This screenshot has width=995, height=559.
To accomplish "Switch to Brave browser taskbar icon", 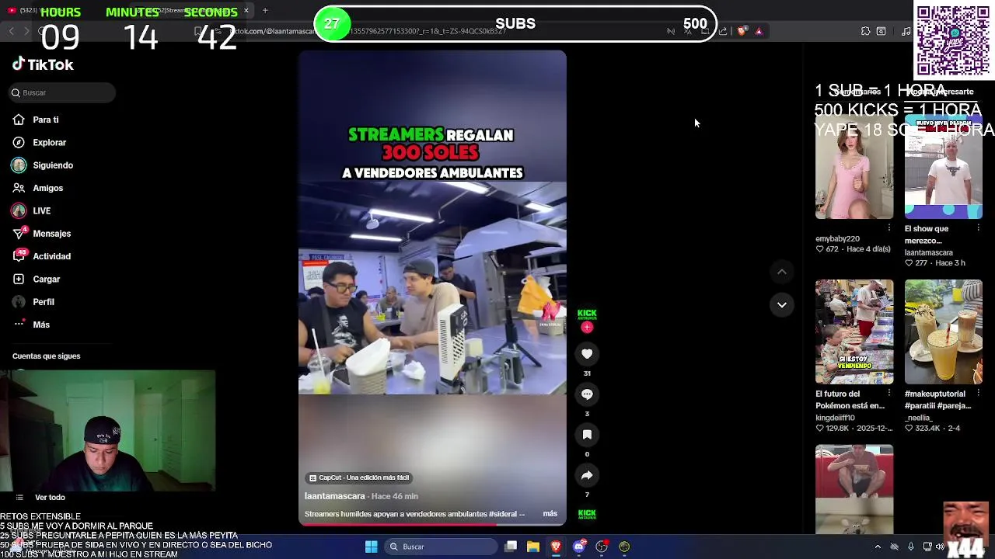I will (556, 547).
